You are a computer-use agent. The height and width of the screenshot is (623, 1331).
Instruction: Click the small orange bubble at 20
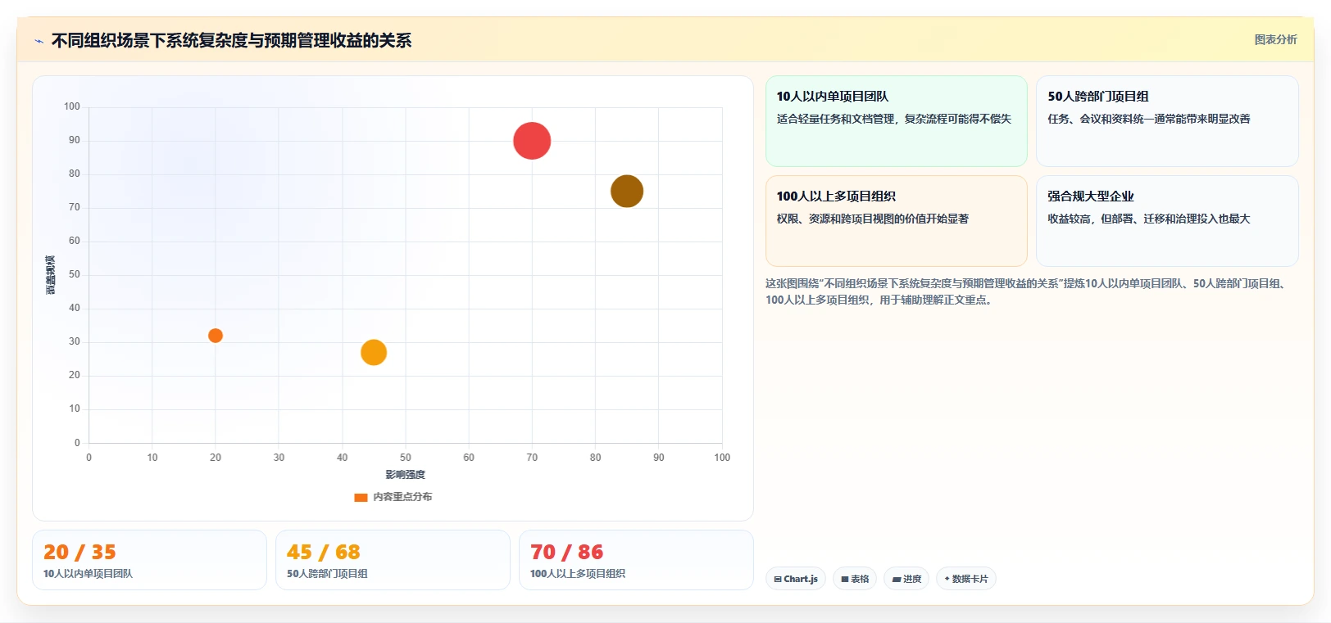pos(216,336)
